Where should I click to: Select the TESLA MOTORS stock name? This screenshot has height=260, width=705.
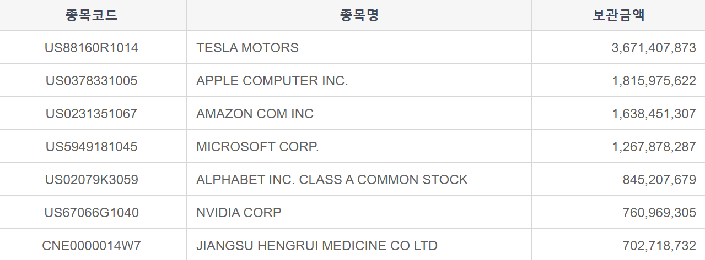(x=247, y=48)
